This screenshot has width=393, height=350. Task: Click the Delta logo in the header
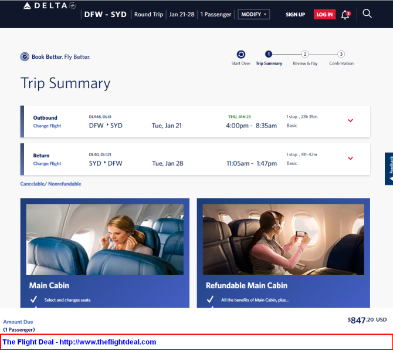click(49, 5)
